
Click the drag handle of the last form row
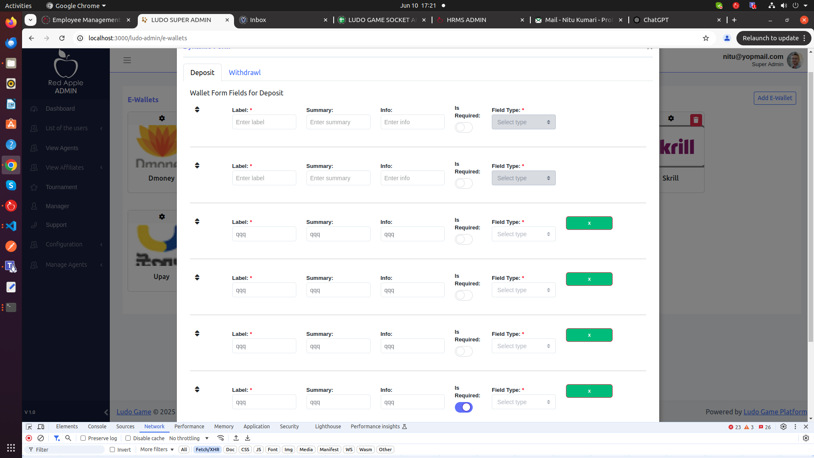tap(197, 389)
